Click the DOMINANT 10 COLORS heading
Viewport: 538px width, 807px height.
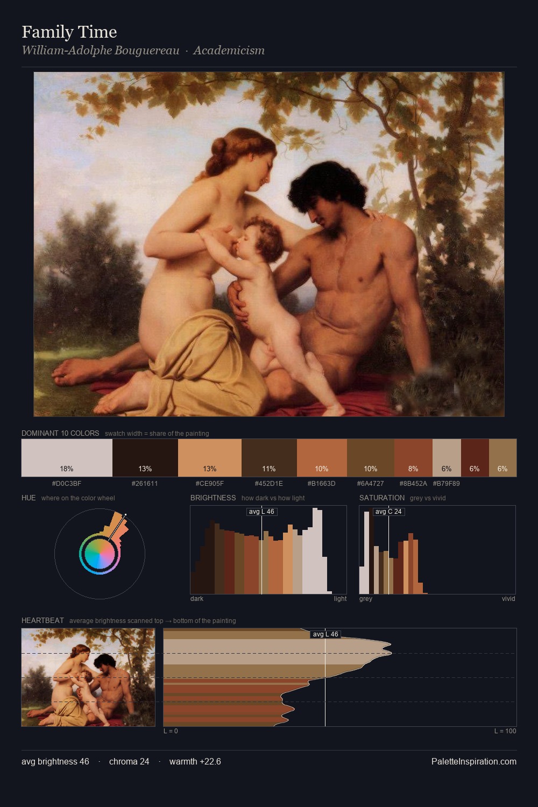tap(60, 433)
